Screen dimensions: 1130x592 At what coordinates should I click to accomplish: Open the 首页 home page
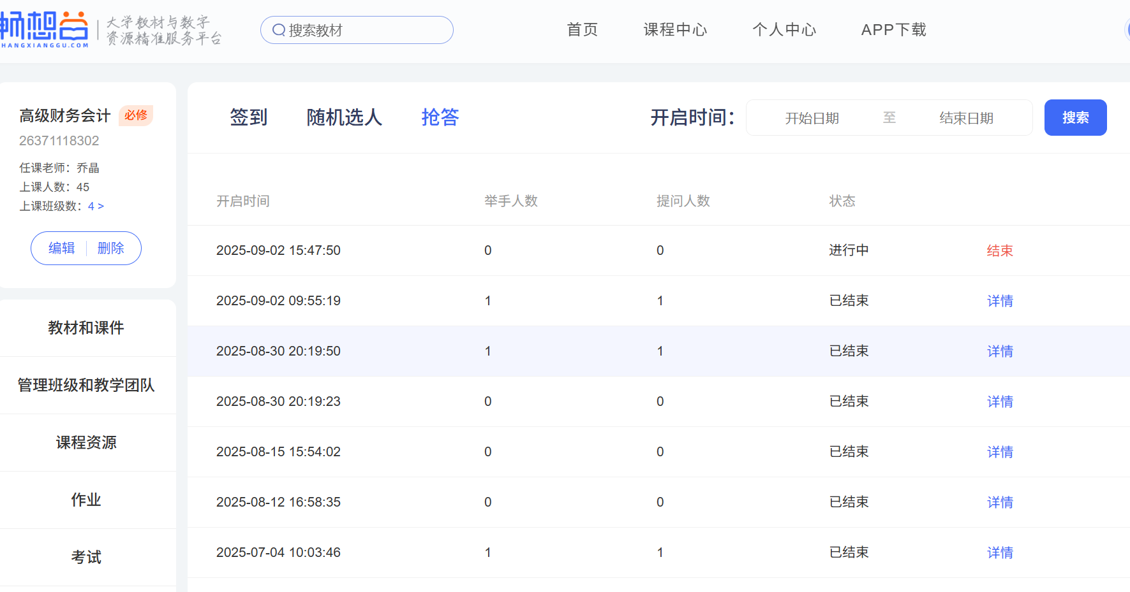pyautogui.click(x=582, y=30)
